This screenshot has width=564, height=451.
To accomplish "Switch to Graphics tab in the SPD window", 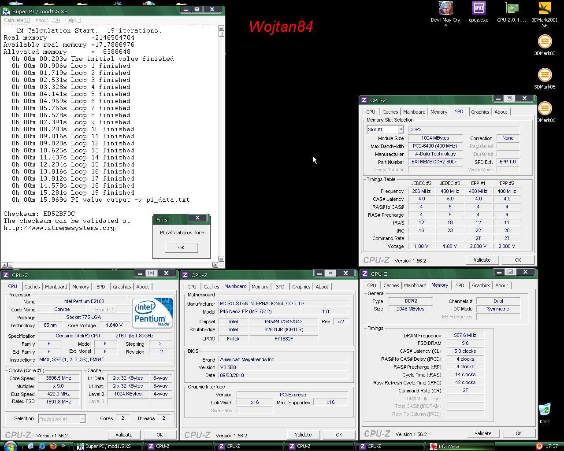I will [480, 112].
